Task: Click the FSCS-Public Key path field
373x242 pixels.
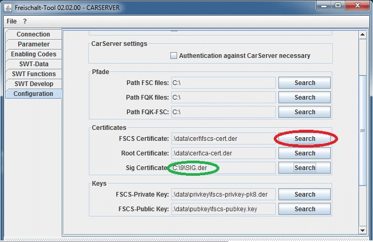Action: (223, 209)
